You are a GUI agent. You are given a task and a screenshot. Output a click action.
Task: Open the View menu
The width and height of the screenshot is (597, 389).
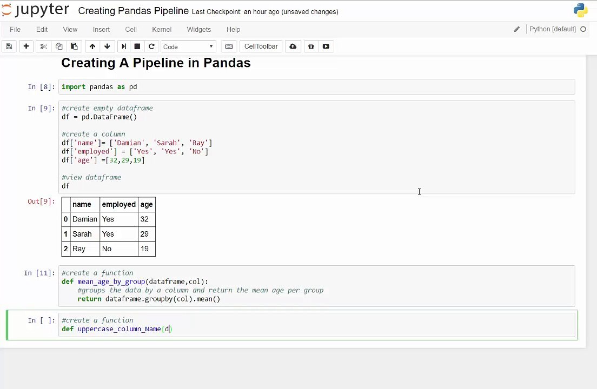pos(70,29)
